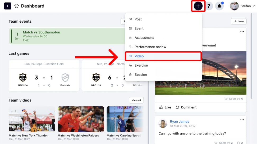The width and height of the screenshot is (257, 144).
Task: Open the notifications bell
Action: [219, 6]
